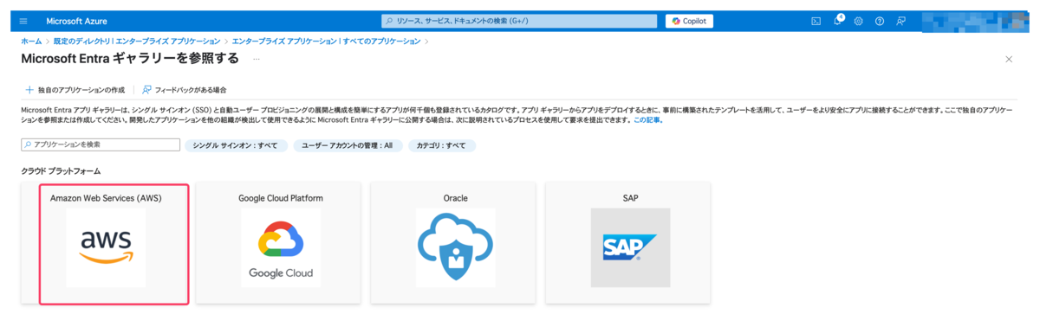Viewport: 1040px width, 327px height.
Task: Click the Microsoft Entra ギャラリーを参照する title
Action: pyautogui.click(x=130, y=59)
